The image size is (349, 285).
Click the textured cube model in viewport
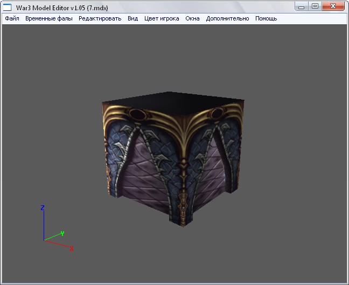click(173, 159)
